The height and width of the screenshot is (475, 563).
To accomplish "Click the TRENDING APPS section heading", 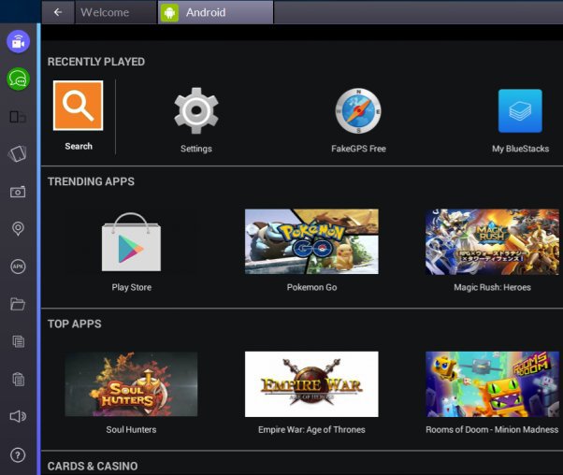I will pyautogui.click(x=91, y=181).
